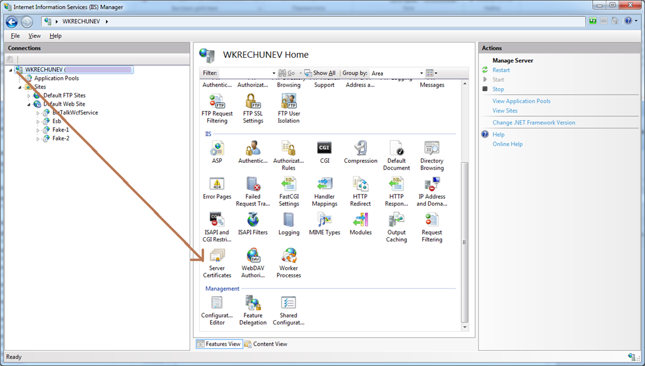Open WebDAV Authoring Rules feature
This screenshot has width=645, height=366.
click(253, 263)
